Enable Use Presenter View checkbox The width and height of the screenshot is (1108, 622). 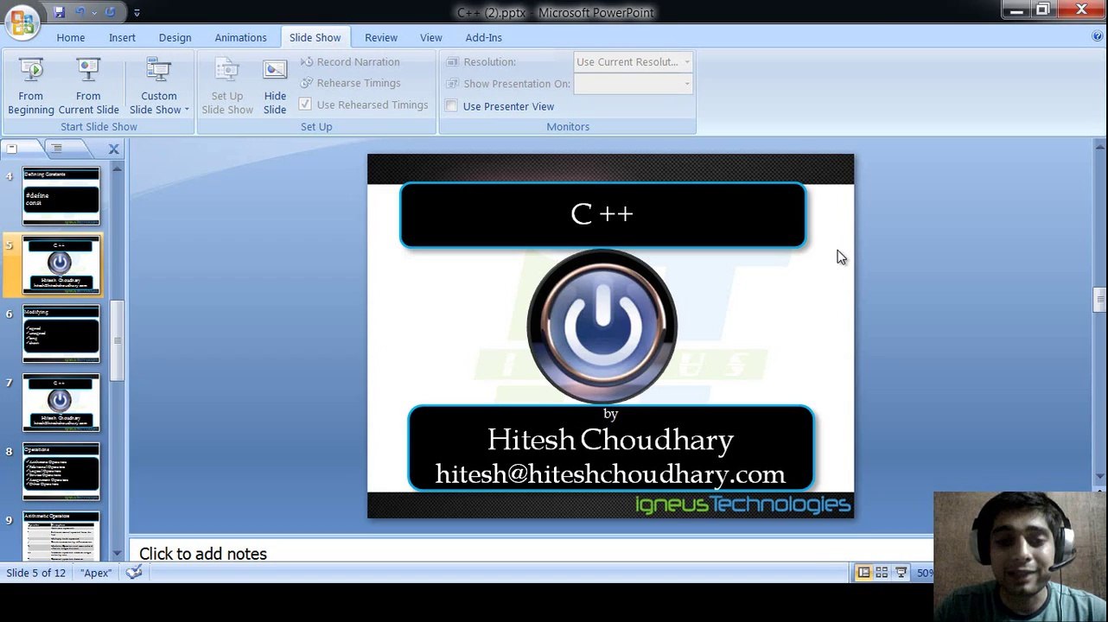(x=452, y=106)
